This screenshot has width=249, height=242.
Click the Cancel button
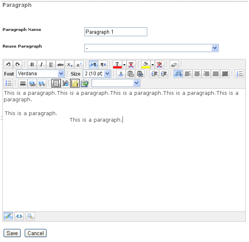[x=36, y=233]
